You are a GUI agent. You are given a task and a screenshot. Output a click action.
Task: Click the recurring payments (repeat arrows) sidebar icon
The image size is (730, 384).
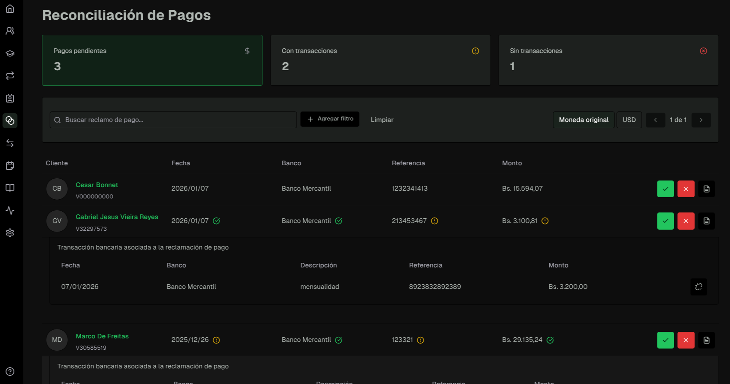10,76
